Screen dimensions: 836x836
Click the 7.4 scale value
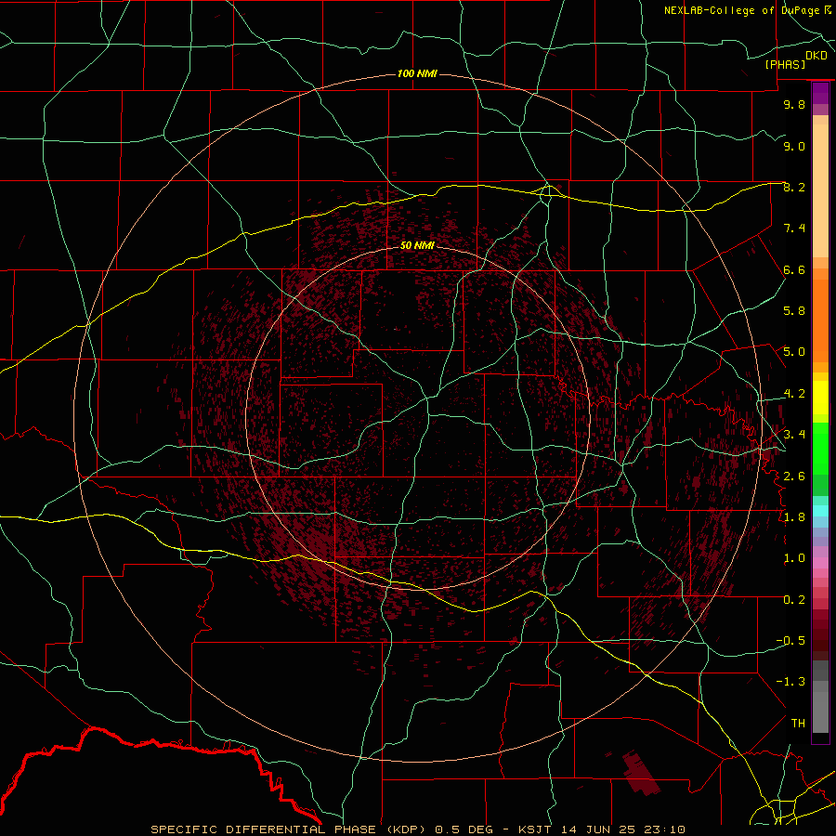[x=794, y=229]
